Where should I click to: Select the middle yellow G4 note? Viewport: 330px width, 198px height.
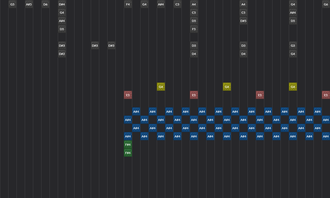[x=227, y=87]
